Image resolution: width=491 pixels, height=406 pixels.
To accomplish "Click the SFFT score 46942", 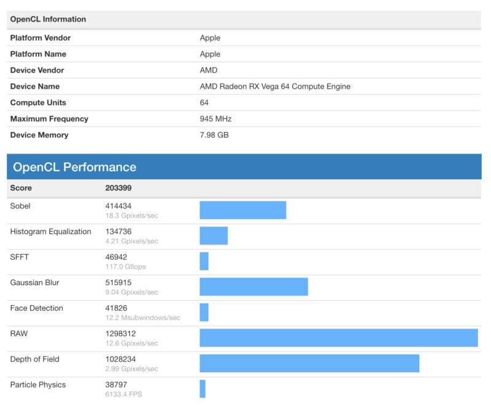I will tap(116, 257).
